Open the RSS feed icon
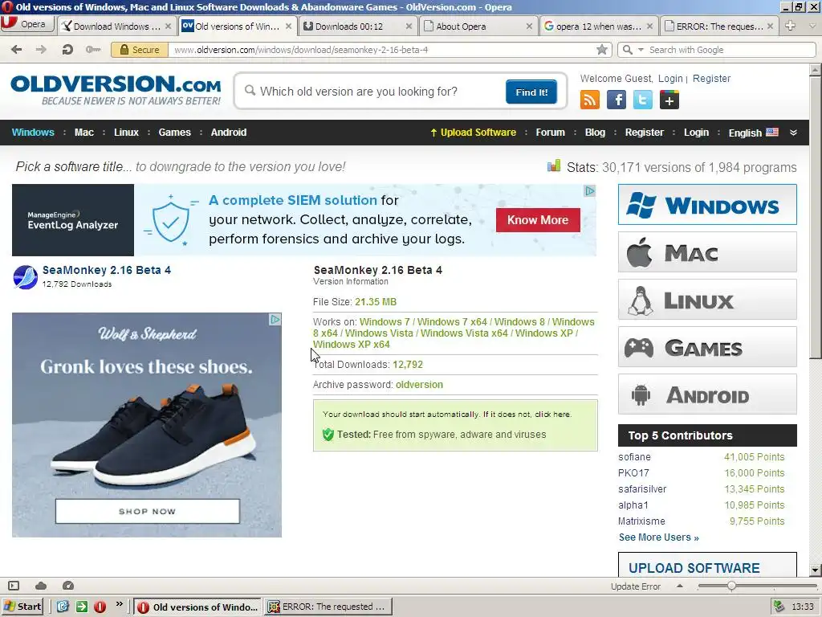 (x=590, y=100)
